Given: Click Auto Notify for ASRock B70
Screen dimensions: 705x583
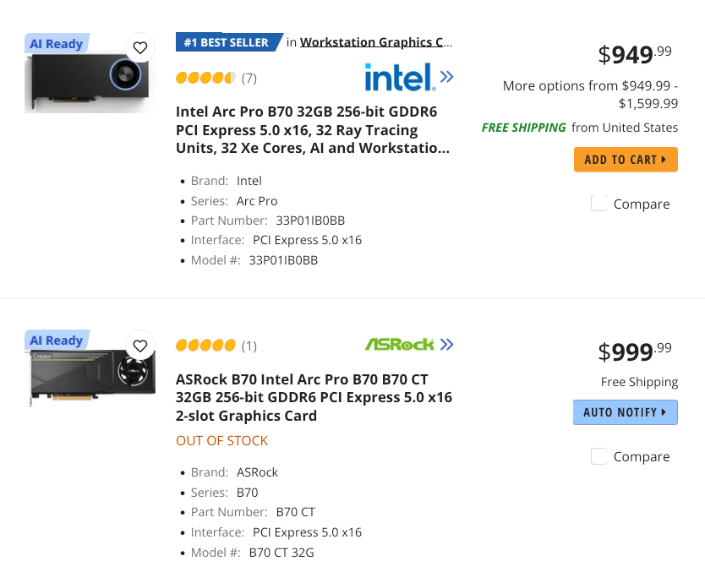Looking at the screenshot, I should 626,412.
